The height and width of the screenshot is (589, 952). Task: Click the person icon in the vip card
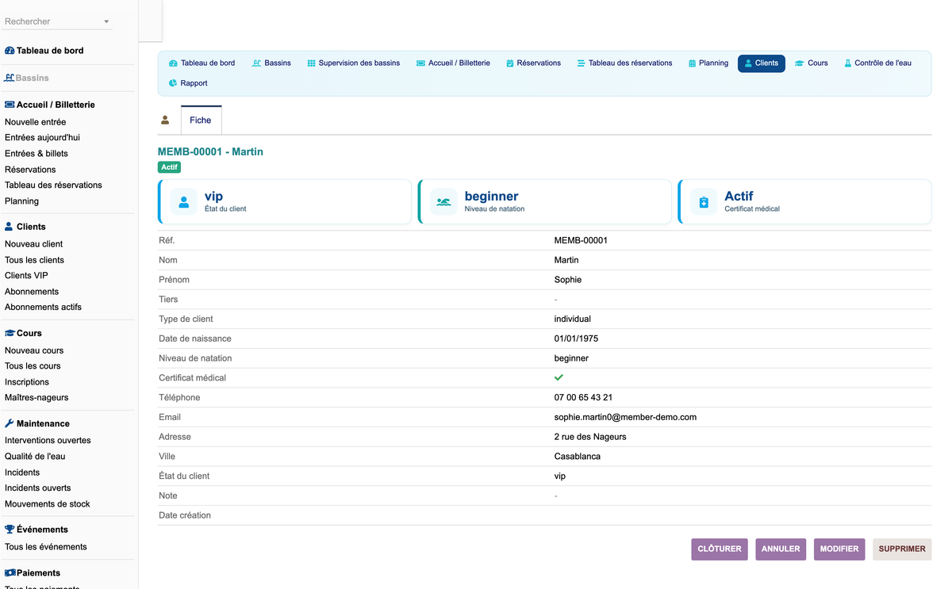click(184, 202)
